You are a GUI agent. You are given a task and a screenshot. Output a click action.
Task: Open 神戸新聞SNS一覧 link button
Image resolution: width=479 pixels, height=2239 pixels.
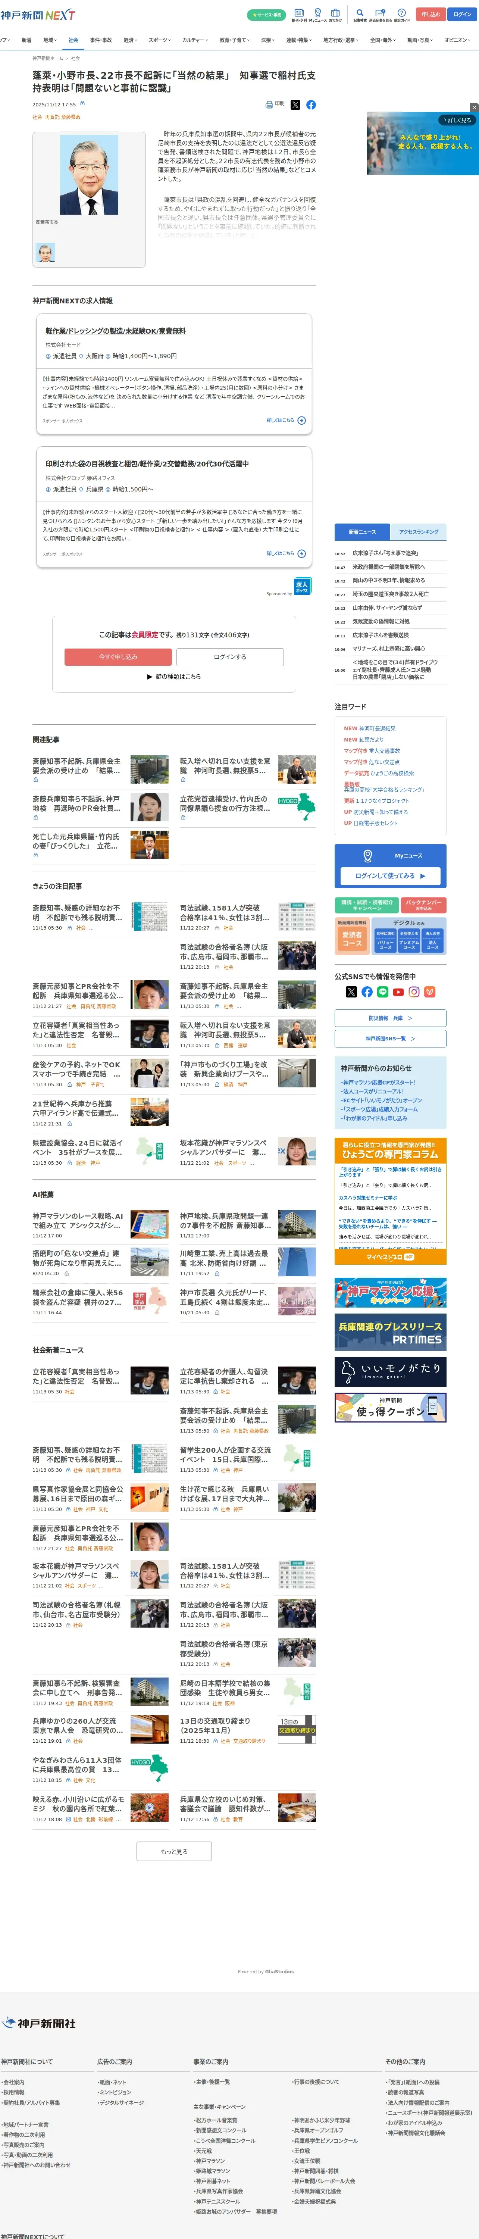coord(390,1038)
